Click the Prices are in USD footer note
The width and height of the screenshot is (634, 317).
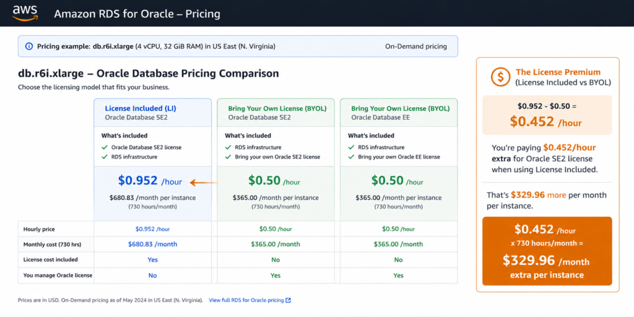[110, 300]
